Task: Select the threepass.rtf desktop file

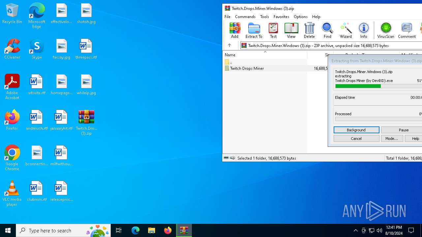Action: (x=86, y=49)
